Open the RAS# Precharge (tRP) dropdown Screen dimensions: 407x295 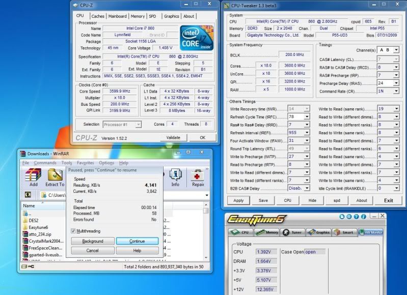pos(396,75)
